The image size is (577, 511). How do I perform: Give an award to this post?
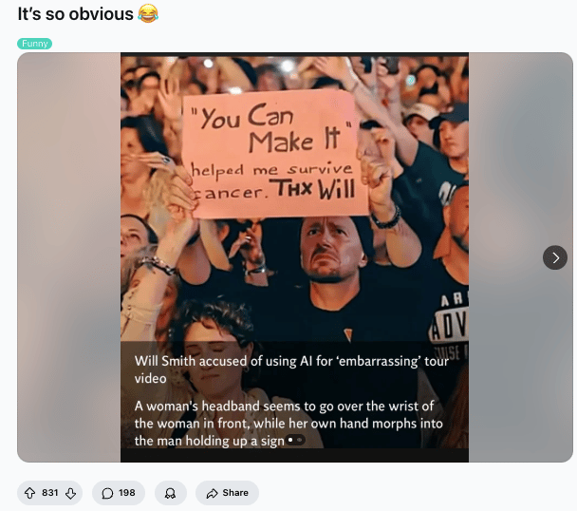pos(171,493)
